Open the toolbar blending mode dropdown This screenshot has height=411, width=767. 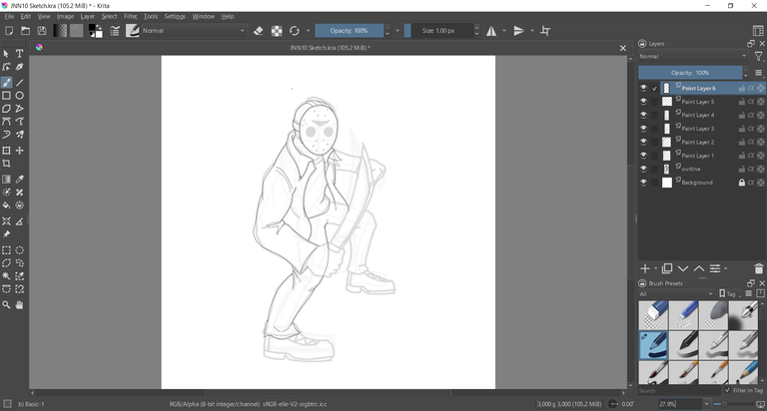pyautogui.click(x=194, y=31)
